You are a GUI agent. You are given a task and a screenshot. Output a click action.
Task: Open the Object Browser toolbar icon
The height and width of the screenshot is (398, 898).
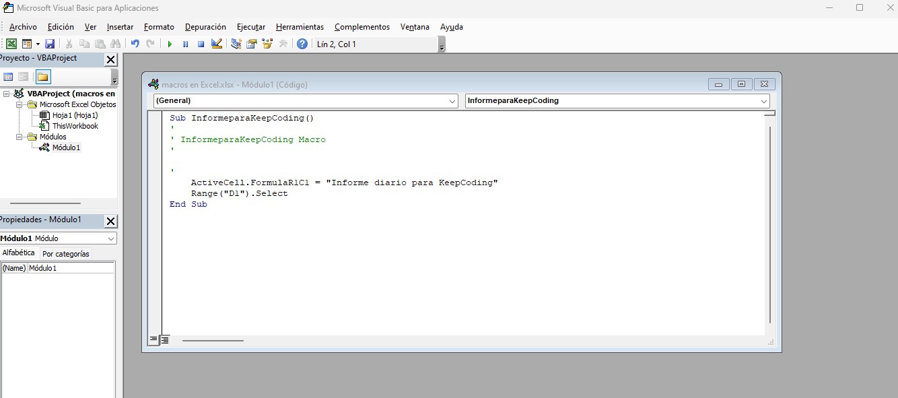click(267, 44)
